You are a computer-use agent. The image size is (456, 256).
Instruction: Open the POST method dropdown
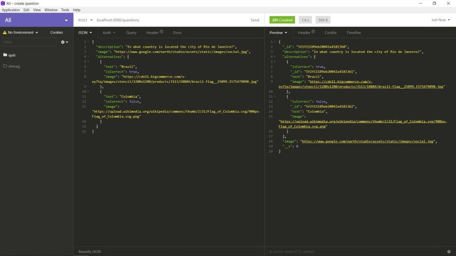(85, 20)
